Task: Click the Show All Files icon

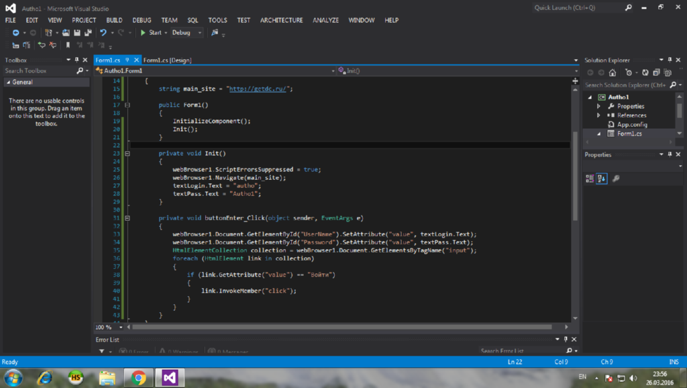Action: (x=668, y=72)
